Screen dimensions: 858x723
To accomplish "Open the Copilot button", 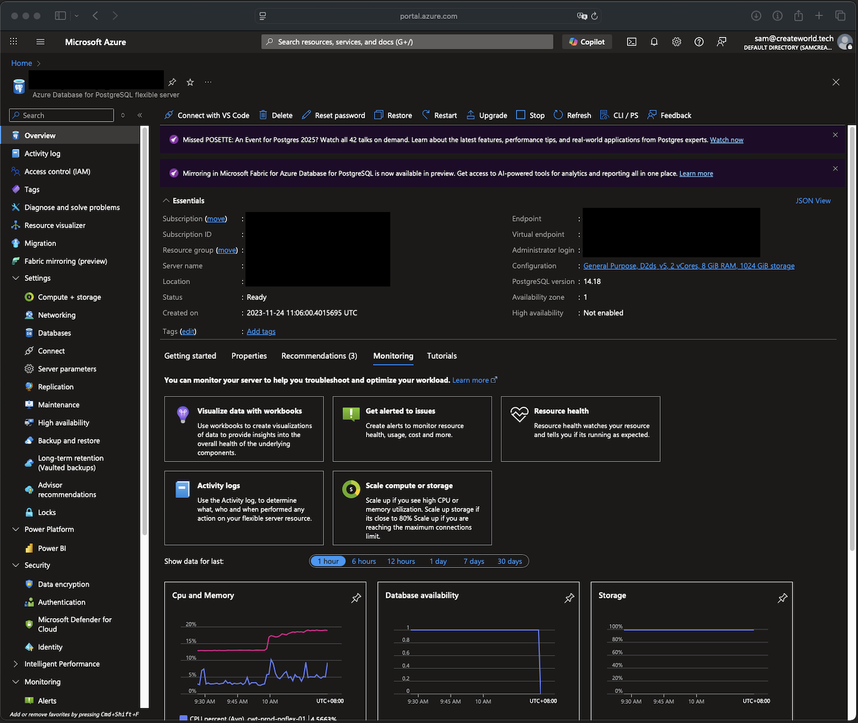I will tap(587, 42).
